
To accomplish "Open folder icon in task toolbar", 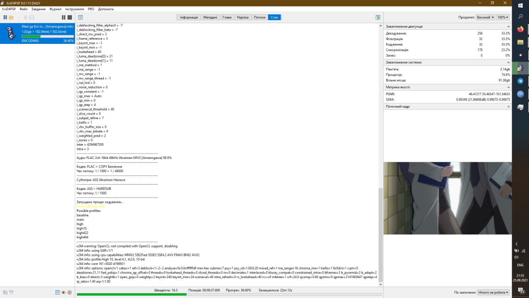I will click(x=12, y=17).
